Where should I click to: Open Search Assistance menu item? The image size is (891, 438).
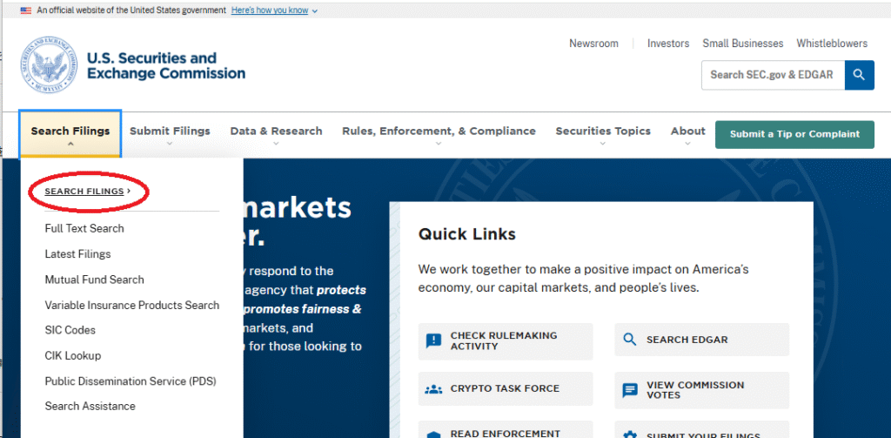tap(90, 406)
